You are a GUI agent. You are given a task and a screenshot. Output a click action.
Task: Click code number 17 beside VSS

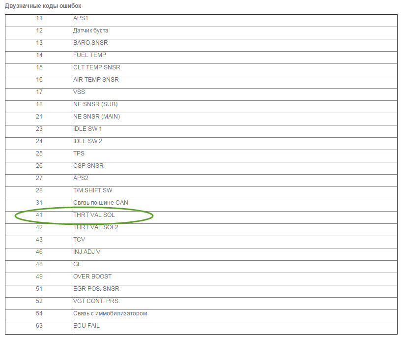39,92
